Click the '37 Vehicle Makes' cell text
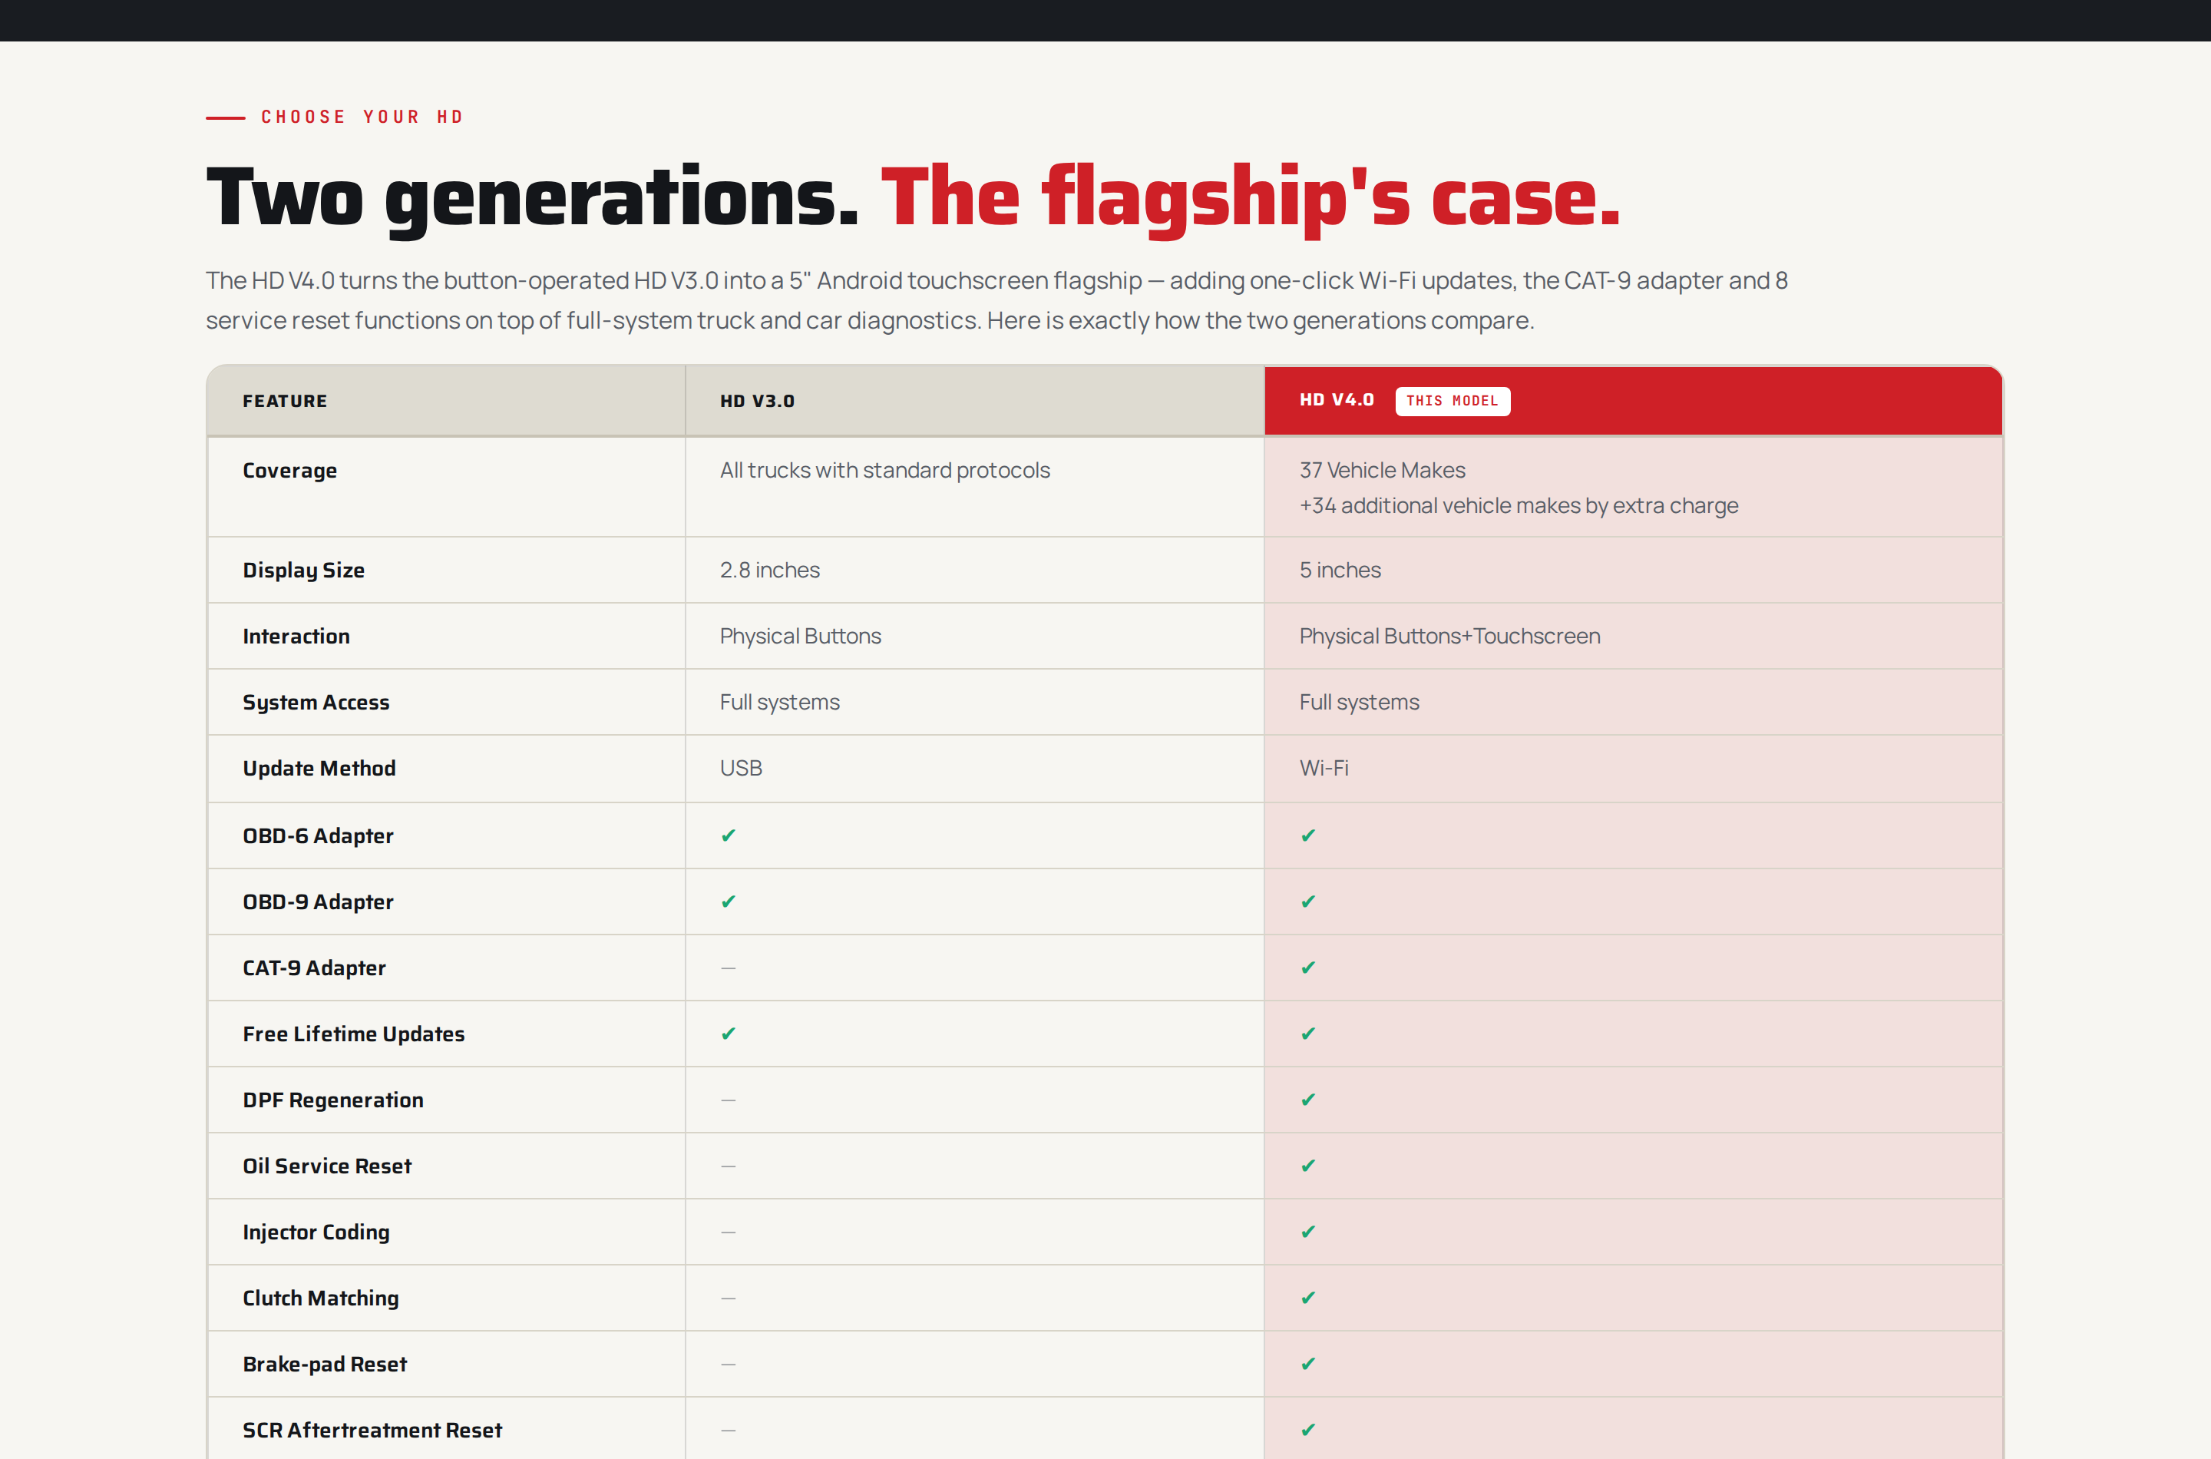Screen dimensions: 2211x1459 [x=1382, y=471]
